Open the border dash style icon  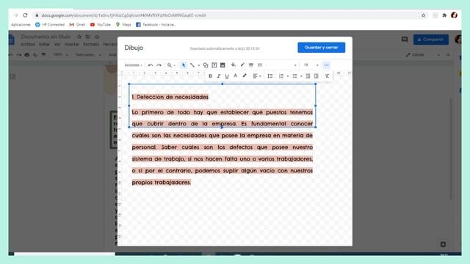pos(260,65)
